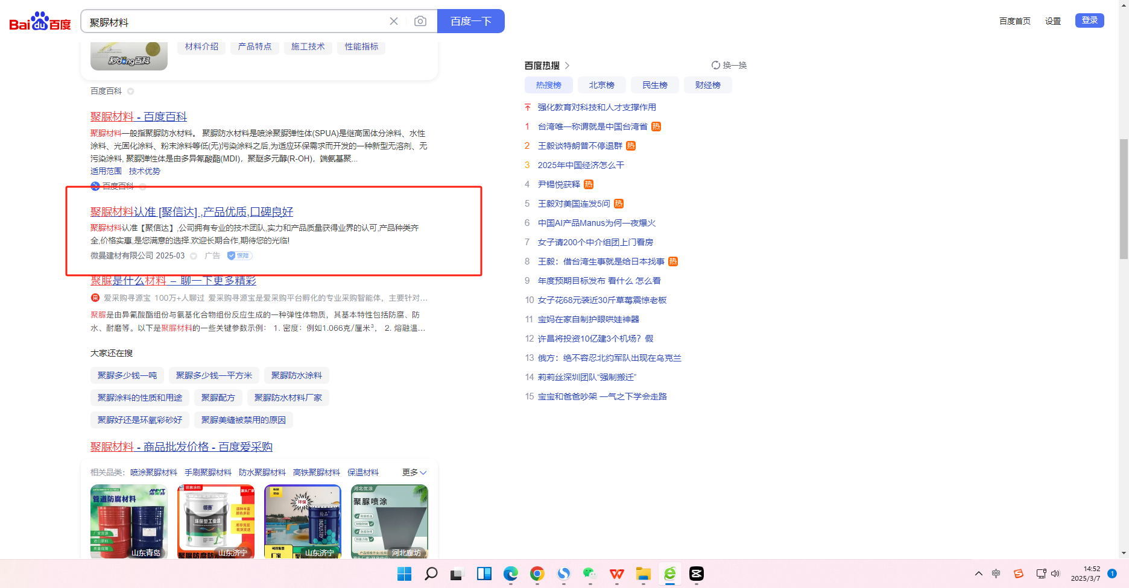Click the page vertical scrollbar
Image resolution: width=1129 pixels, height=588 pixels.
point(1123,199)
